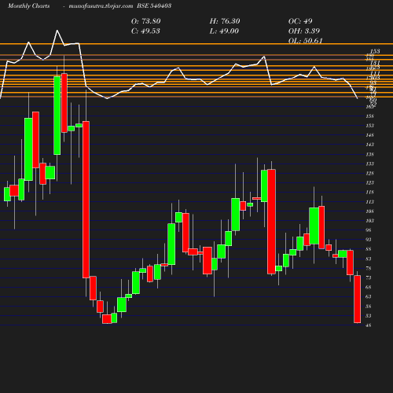Click price axis label 128
The image size is (393, 393).
click(x=369, y=173)
